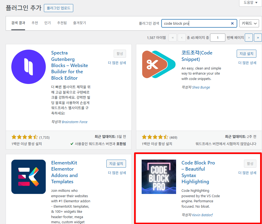This screenshot has height=224, width=262.
Task: Clear the plugin search field with X
Action: coord(232,23)
